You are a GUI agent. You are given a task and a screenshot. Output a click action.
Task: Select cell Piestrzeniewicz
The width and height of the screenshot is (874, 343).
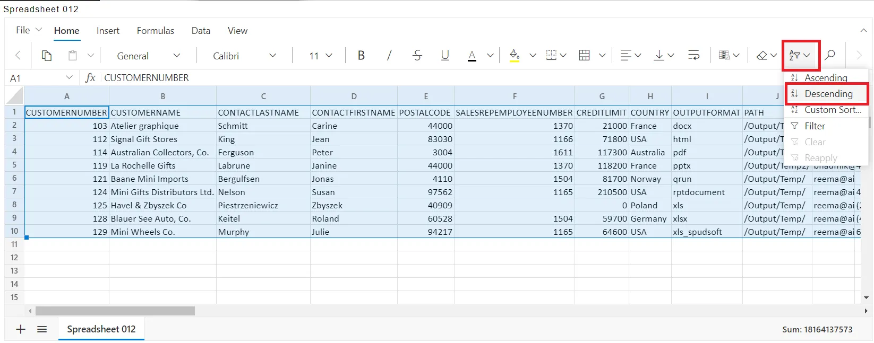point(263,205)
